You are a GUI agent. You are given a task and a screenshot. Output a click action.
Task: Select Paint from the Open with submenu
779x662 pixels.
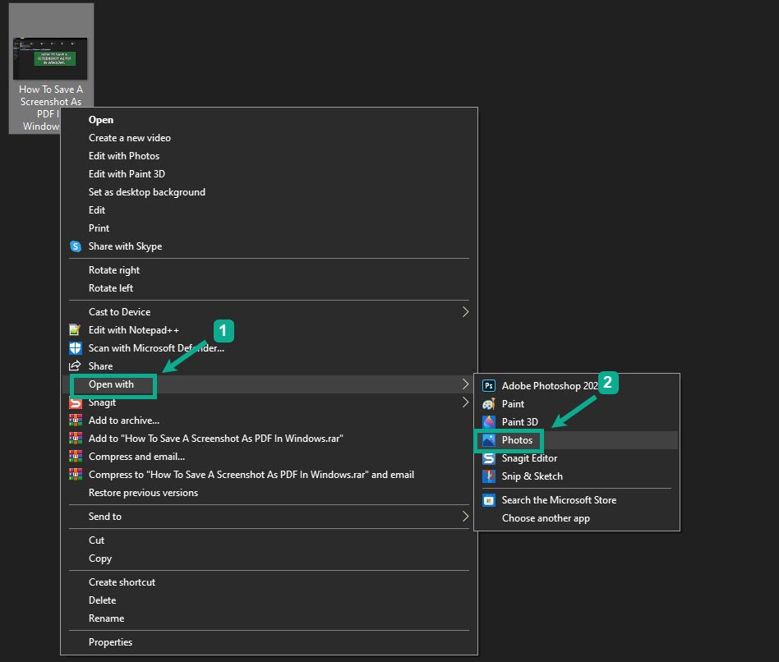513,403
